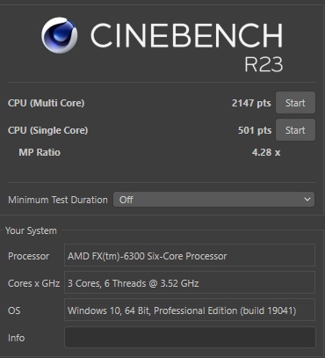Click the Minimum Test Duration label
325x358 pixels.
click(58, 200)
